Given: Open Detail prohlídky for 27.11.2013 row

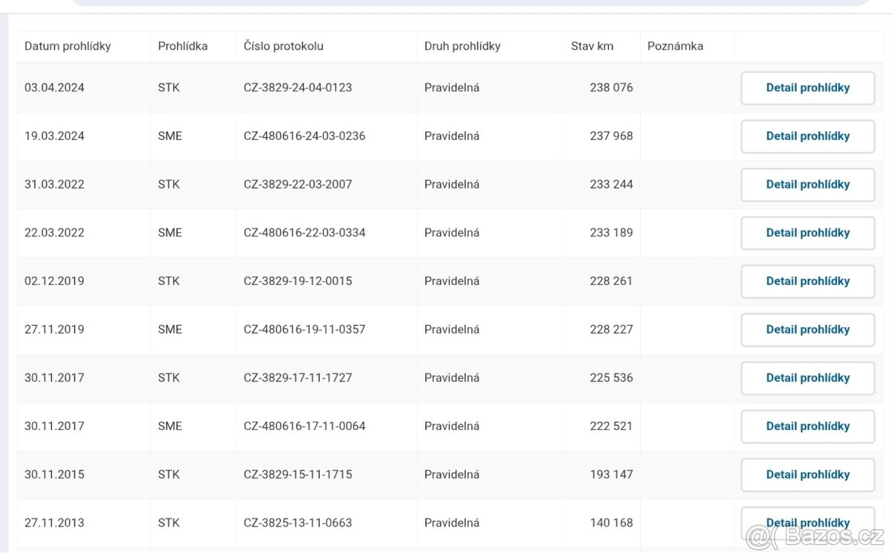Looking at the screenshot, I should coord(807,522).
